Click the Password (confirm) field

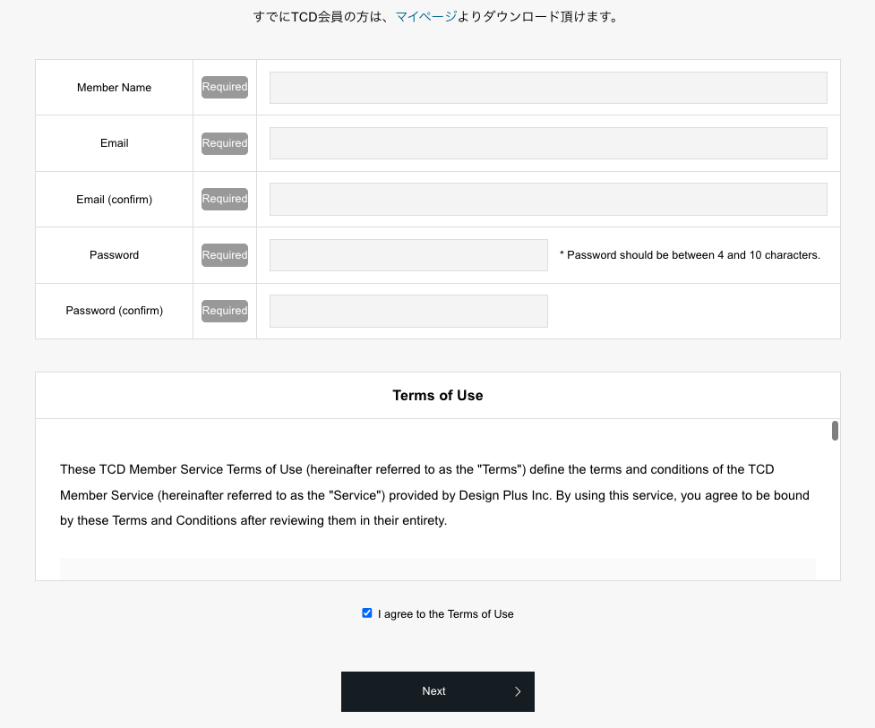[408, 311]
